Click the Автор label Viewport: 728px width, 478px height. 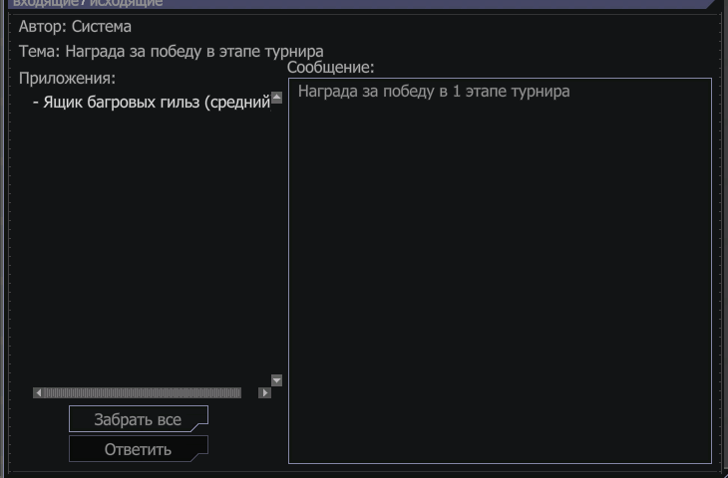(42, 27)
